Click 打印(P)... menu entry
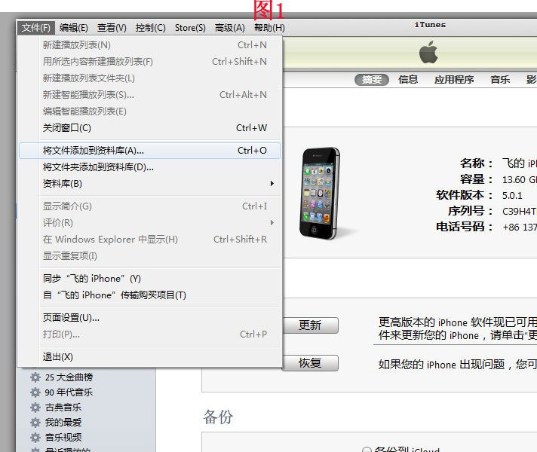The height and width of the screenshot is (452, 537). pos(150,334)
